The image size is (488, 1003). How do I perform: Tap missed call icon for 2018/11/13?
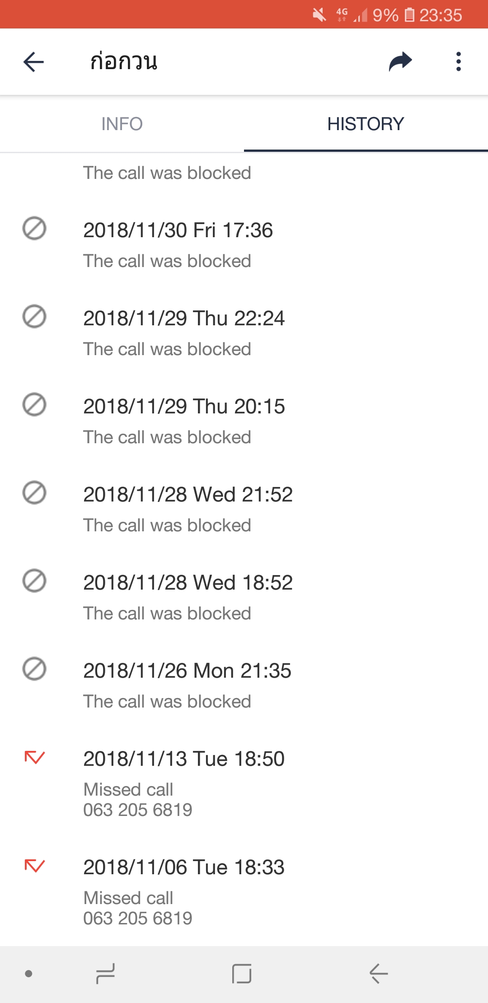tap(34, 757)
